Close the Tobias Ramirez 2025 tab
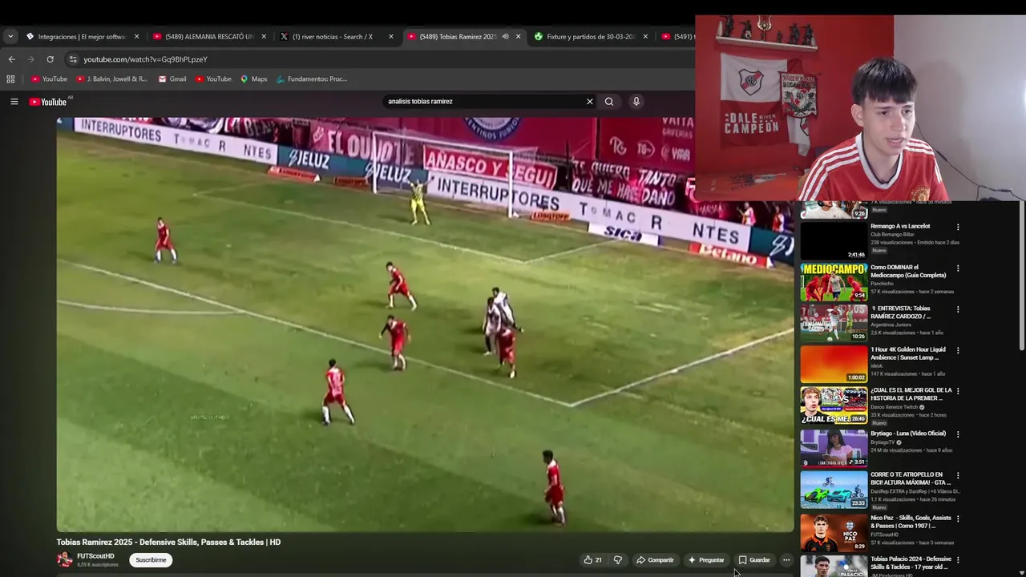This screenshot has width=1026, height=577. [x=518, y=36]
